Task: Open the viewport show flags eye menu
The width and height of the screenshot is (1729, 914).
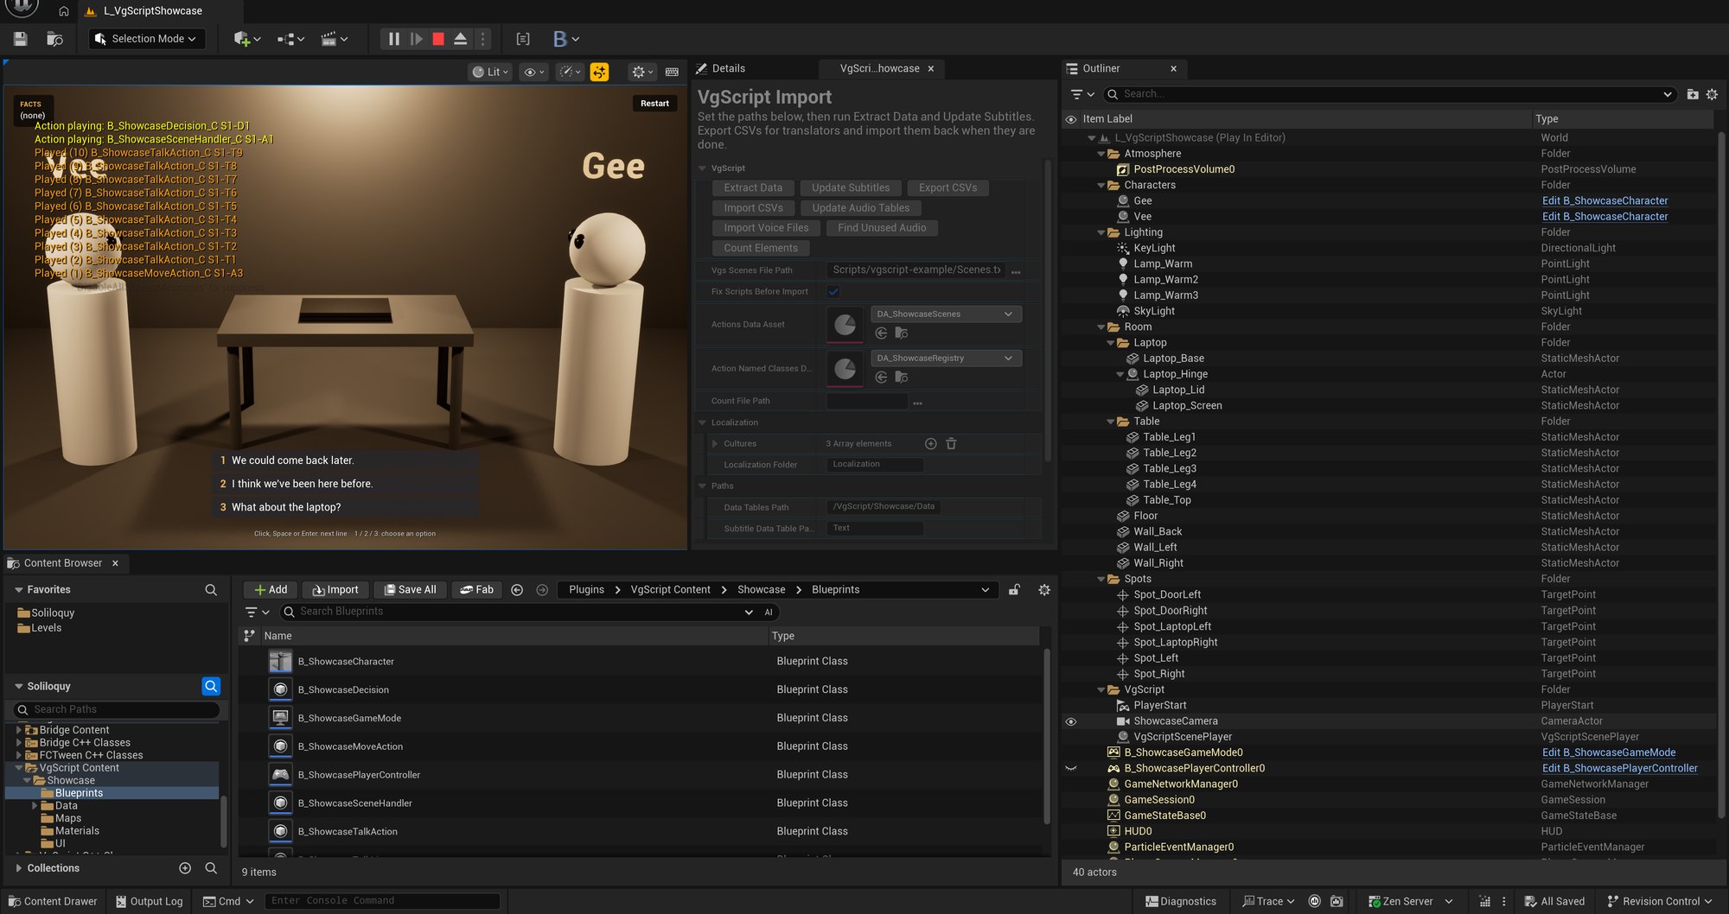Action: point(534,72)
